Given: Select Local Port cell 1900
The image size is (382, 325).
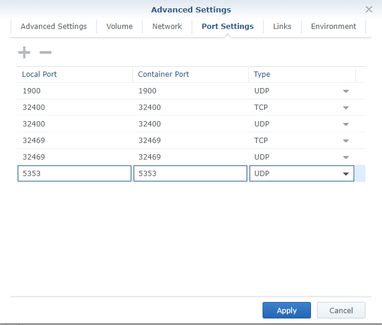Looking at the screenshot, I should point(75,91).
